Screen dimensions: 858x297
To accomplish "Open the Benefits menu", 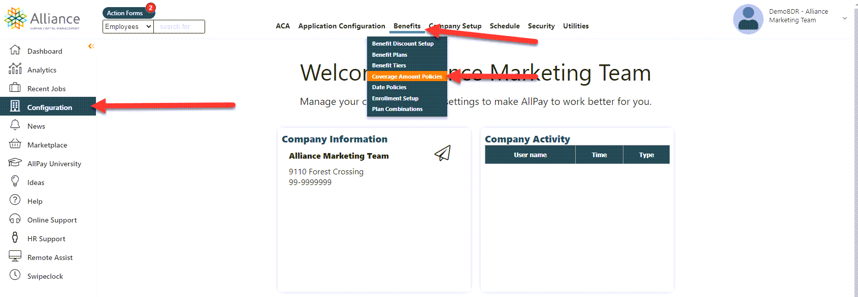I will [x=407, y=26].
